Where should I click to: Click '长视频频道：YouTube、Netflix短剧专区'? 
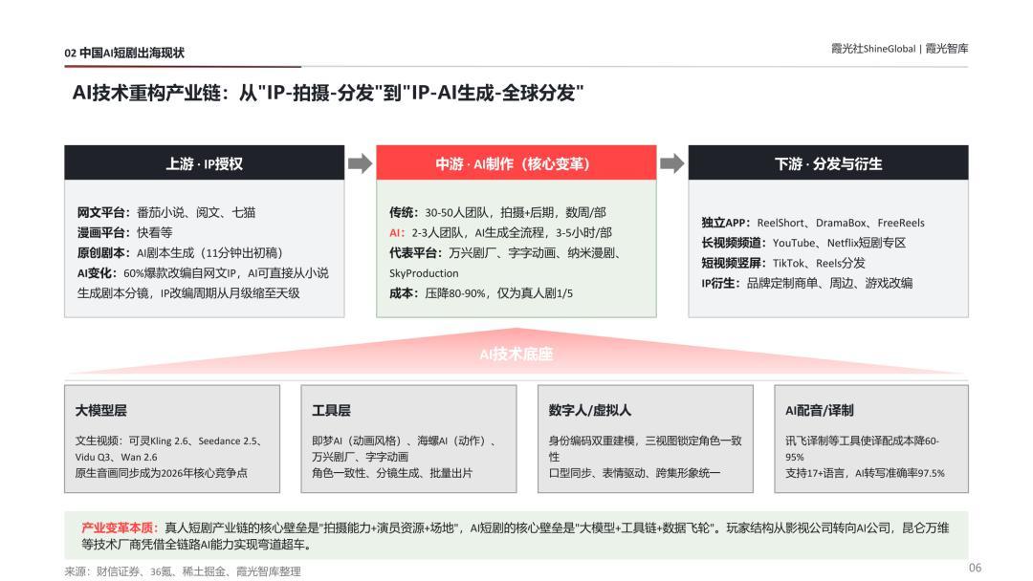[x=803, y=243]
